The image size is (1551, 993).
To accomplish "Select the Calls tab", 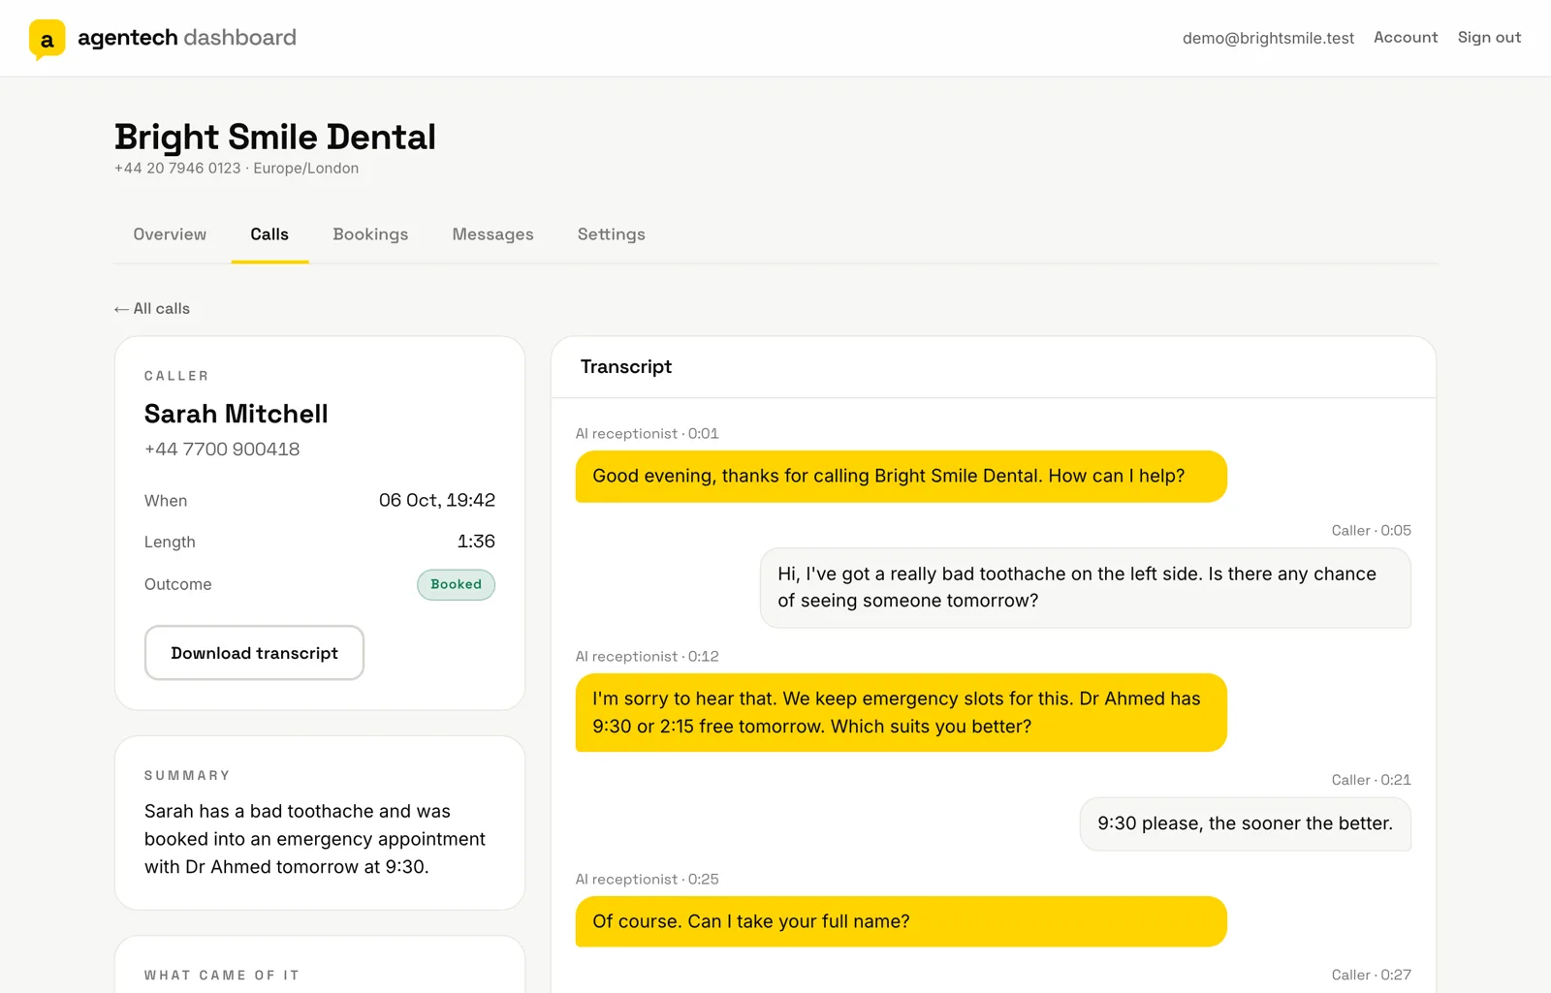I will pos(269,234).
